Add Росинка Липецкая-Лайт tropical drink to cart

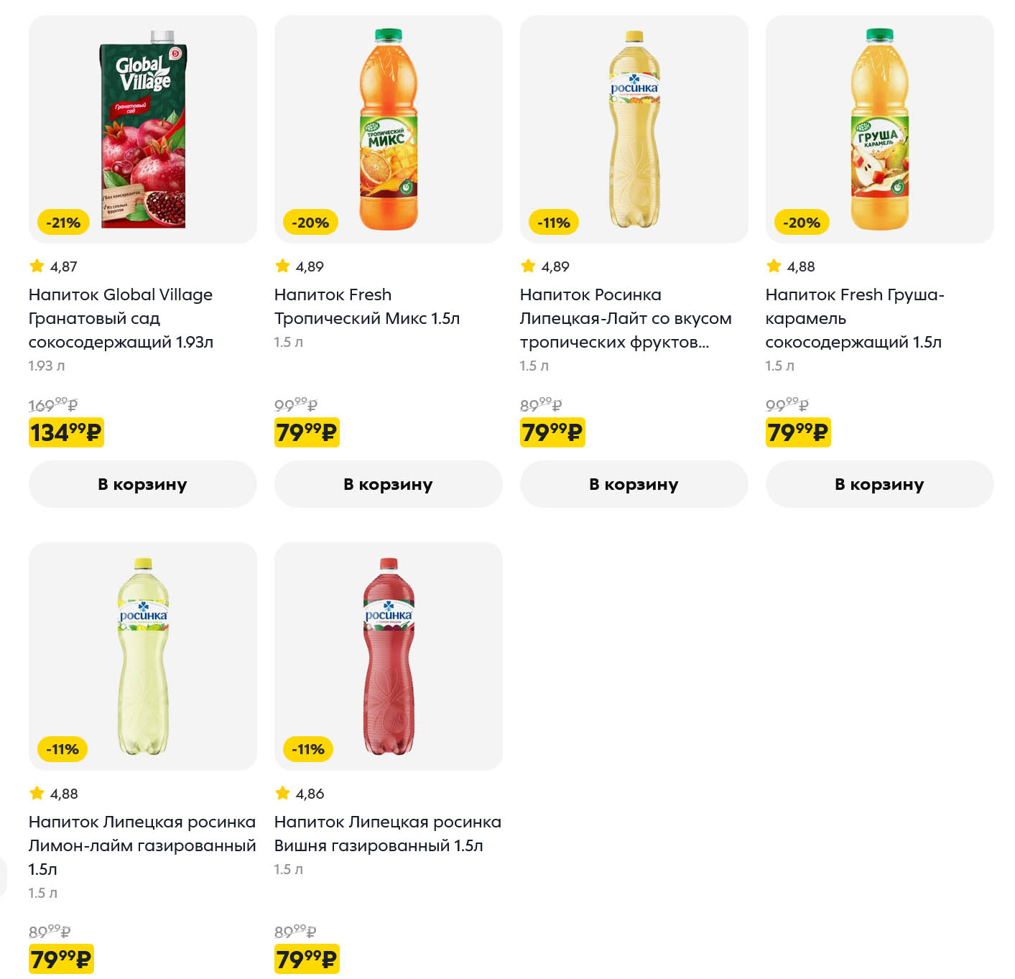pyautogui.click(x=634, y=484)
